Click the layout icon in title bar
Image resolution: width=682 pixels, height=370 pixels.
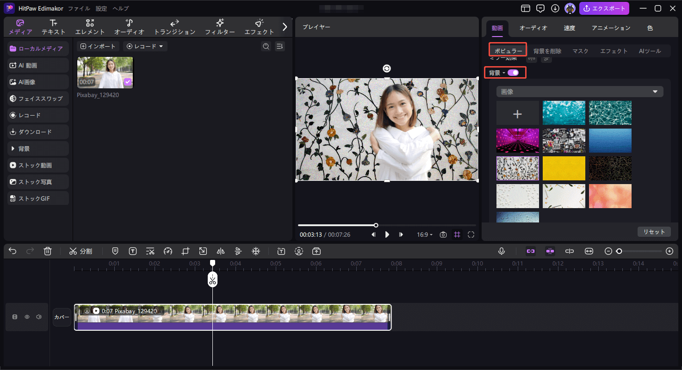tap(525, 8)
